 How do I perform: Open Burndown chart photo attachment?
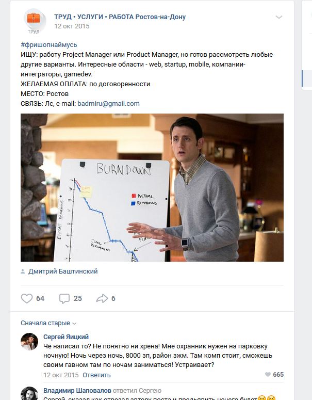(x=152, y=187)
